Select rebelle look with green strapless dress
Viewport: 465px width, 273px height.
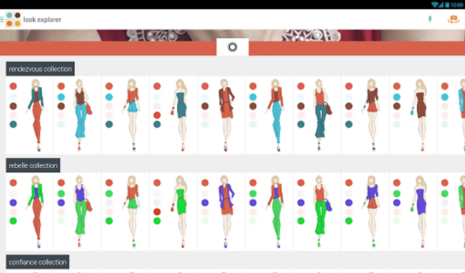tap(173, 212)
